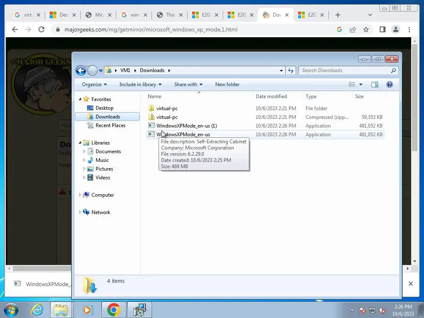Open Chrome tab search chevron

(370, 15)
